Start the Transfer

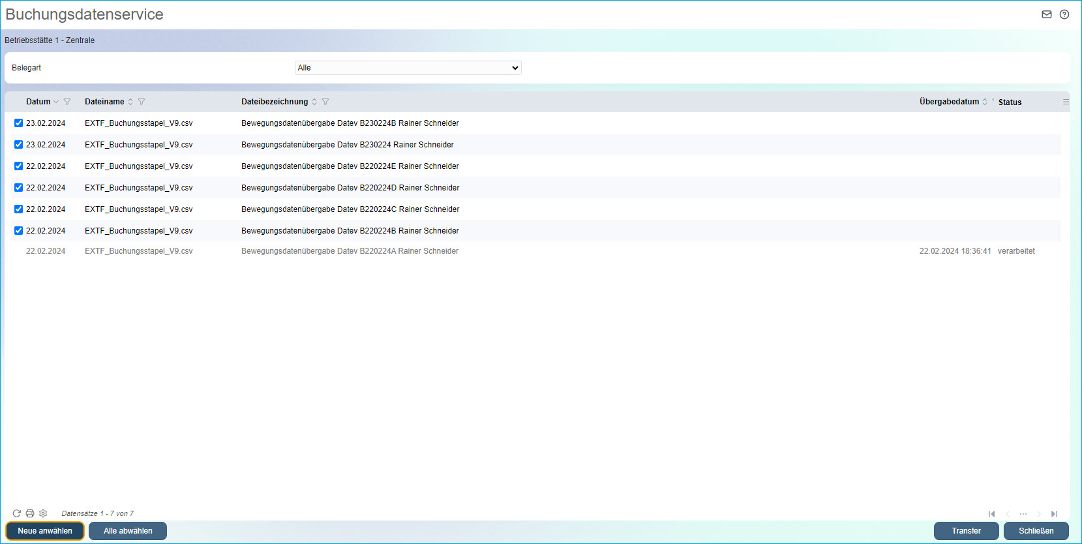(967, 531)
